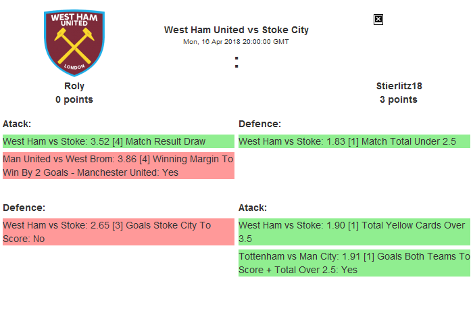Image resolution: width=473 pixels, height=311 pixels.
Task: Click the Atack heading above Total Yellow Cards
Action: pyautogui.click(x=253, y=208)
